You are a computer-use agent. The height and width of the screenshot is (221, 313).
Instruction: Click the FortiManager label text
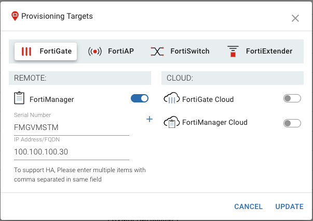pyautogui.click(x=52, y=99)
